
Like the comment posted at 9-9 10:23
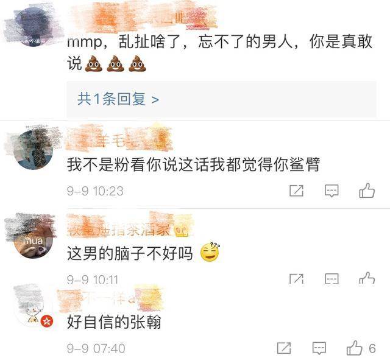tap(367, 191)
